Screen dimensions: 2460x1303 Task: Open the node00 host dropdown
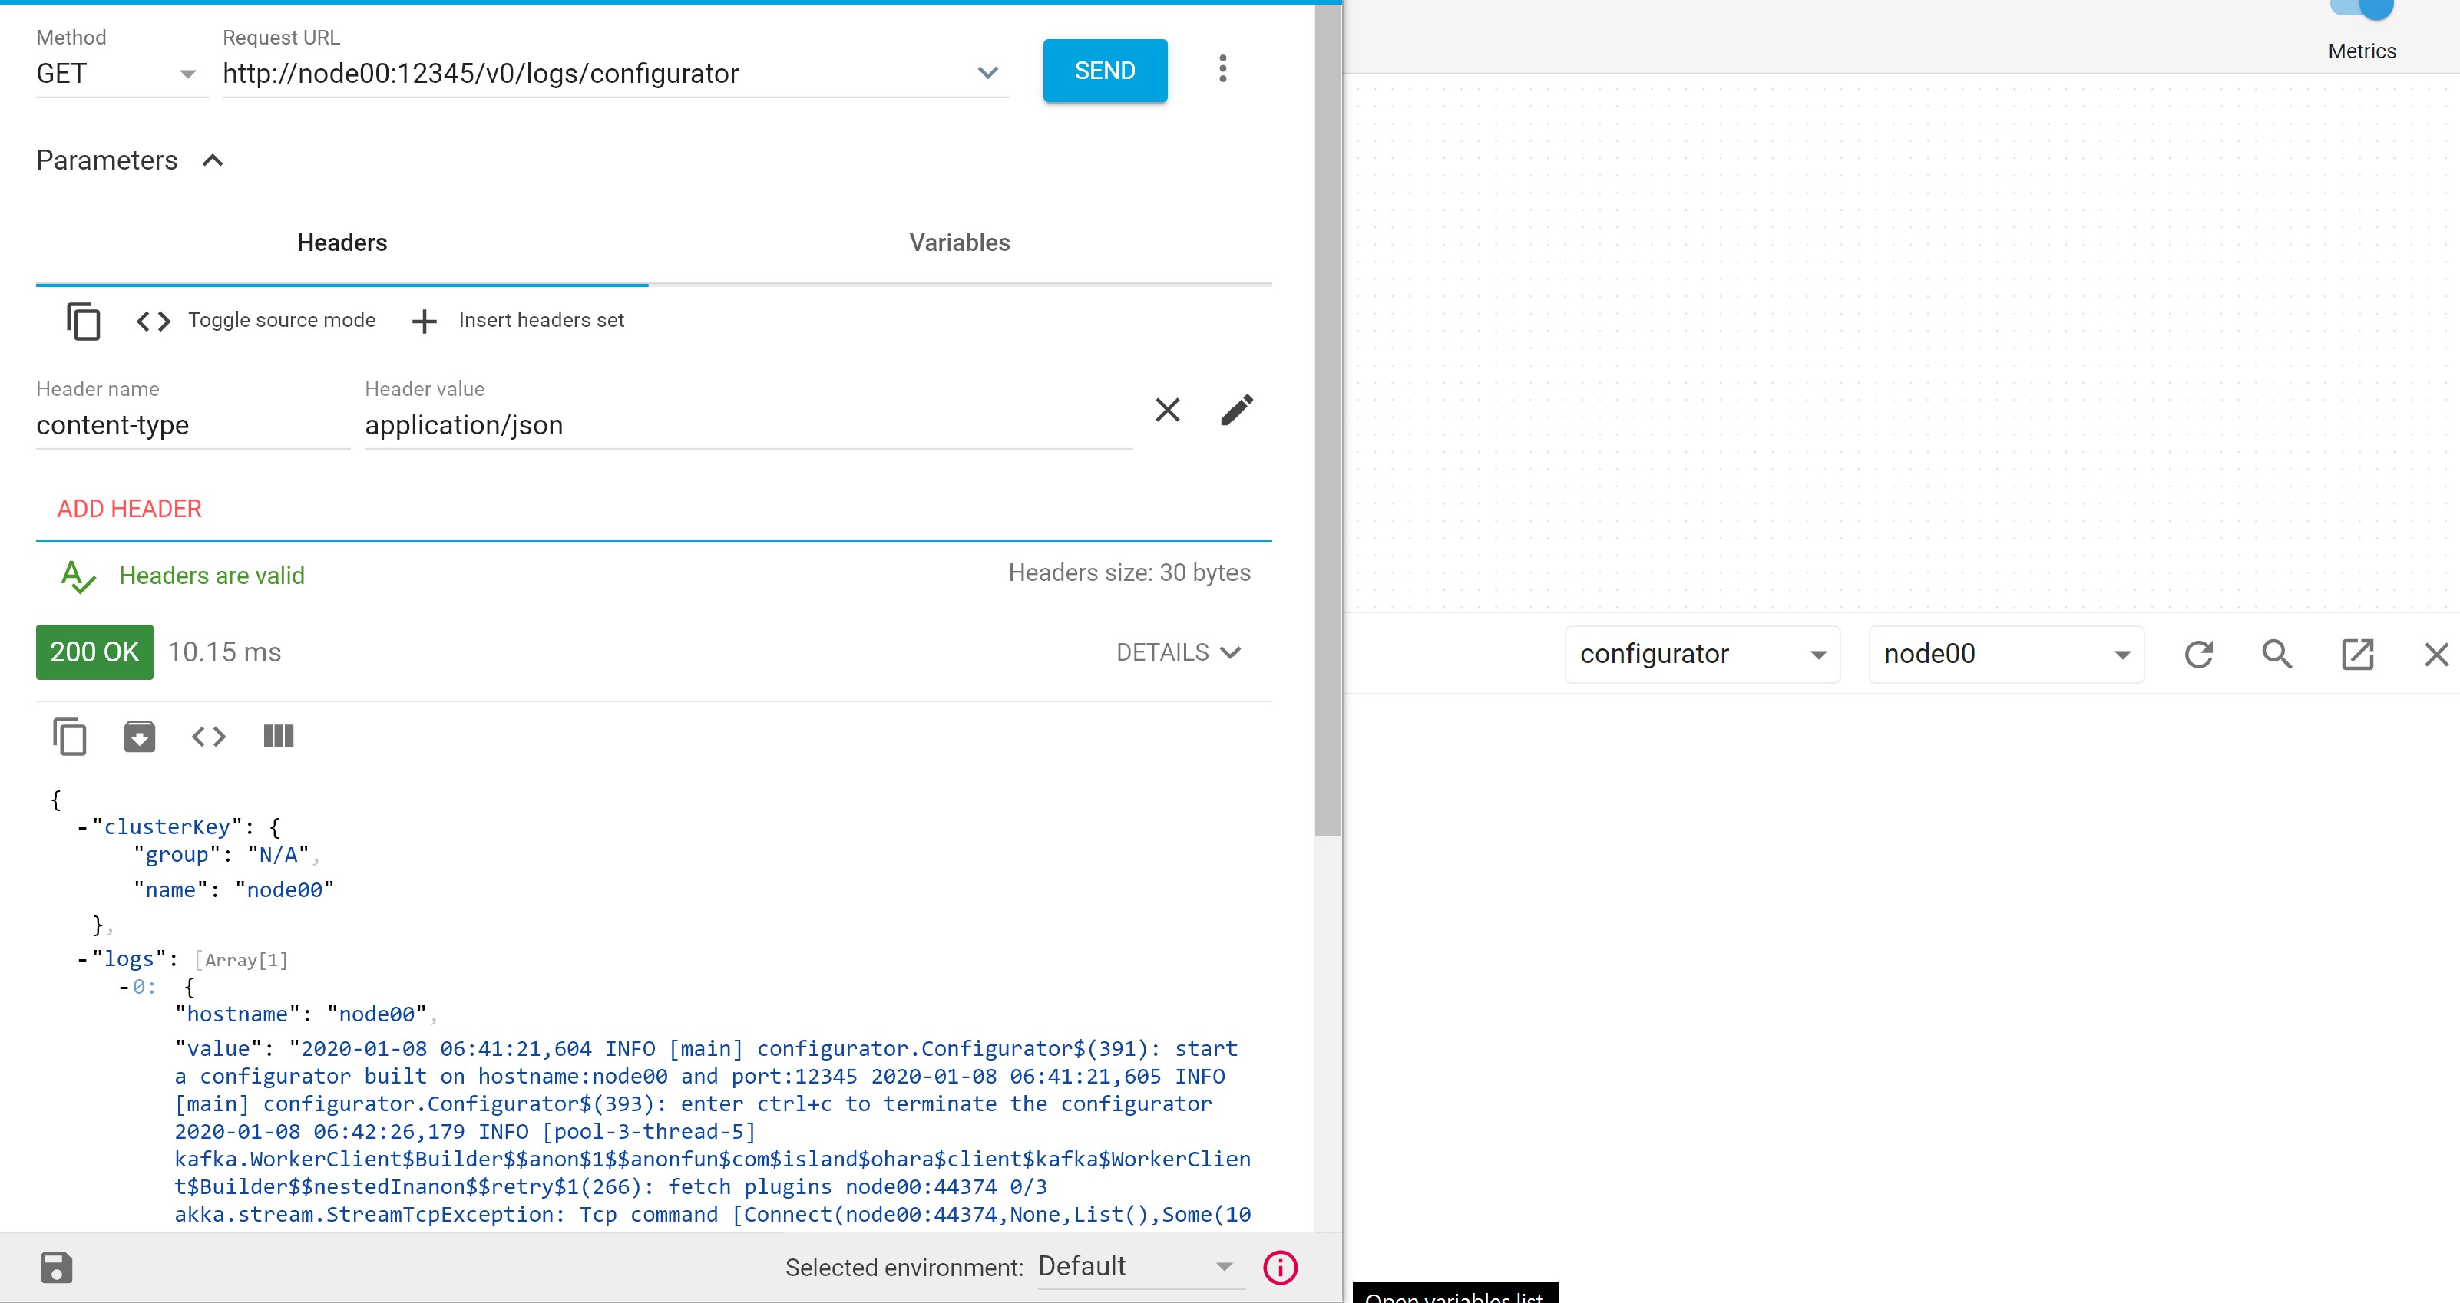click(x=2006, y=654)
